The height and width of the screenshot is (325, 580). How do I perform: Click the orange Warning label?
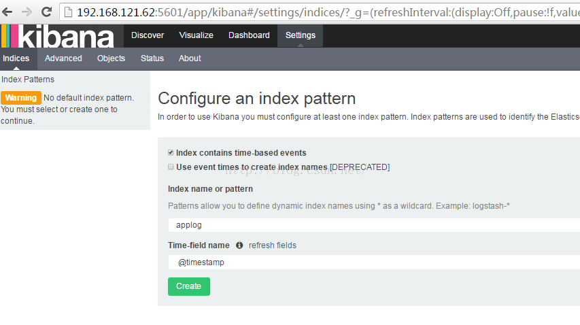21,98
